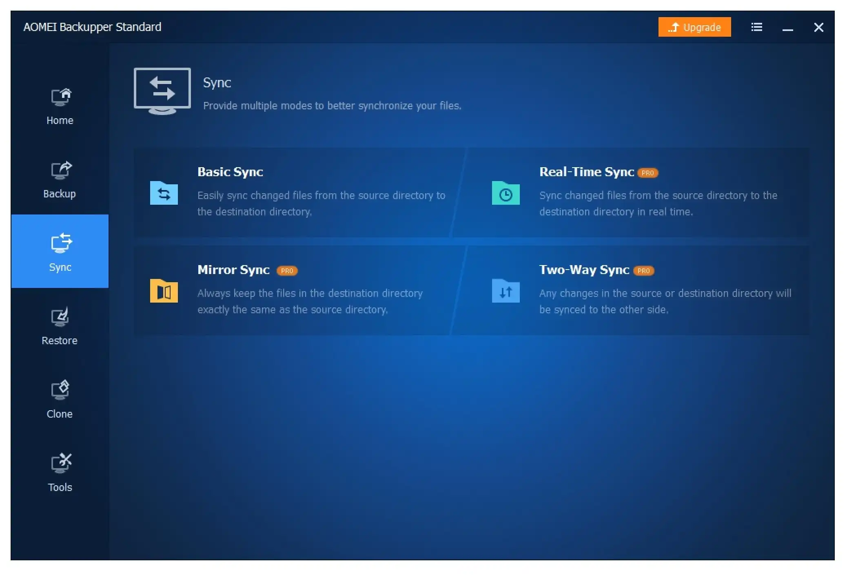Click the large Sync monitor header icon
Viewport: 847px width, 575px height.
tap(162, 91)
